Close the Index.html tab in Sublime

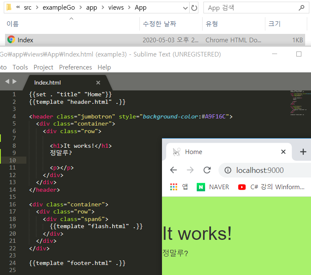point(98,82)
